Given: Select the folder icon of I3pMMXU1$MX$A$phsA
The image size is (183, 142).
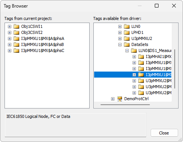Looking at the screenshot, I should pos(16,38).
